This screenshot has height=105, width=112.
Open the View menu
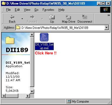tap(27, 10)
